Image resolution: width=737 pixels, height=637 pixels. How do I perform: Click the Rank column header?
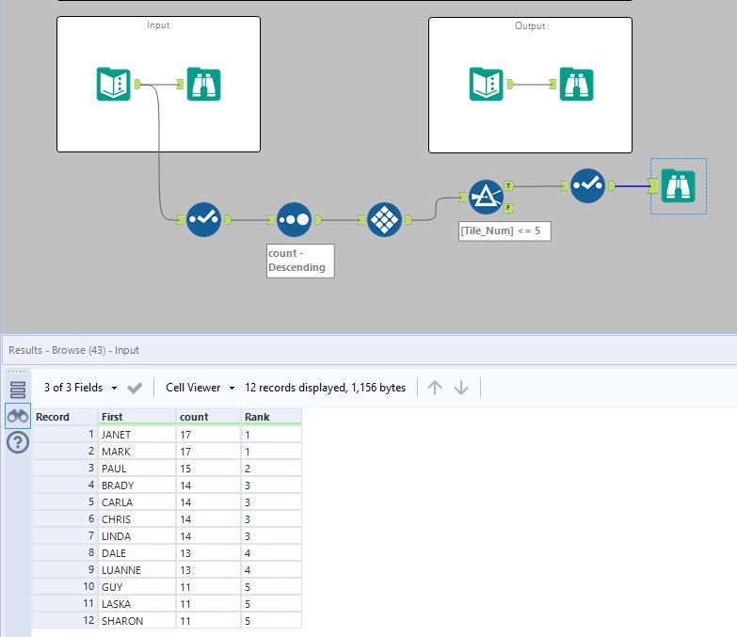point(271,417)
